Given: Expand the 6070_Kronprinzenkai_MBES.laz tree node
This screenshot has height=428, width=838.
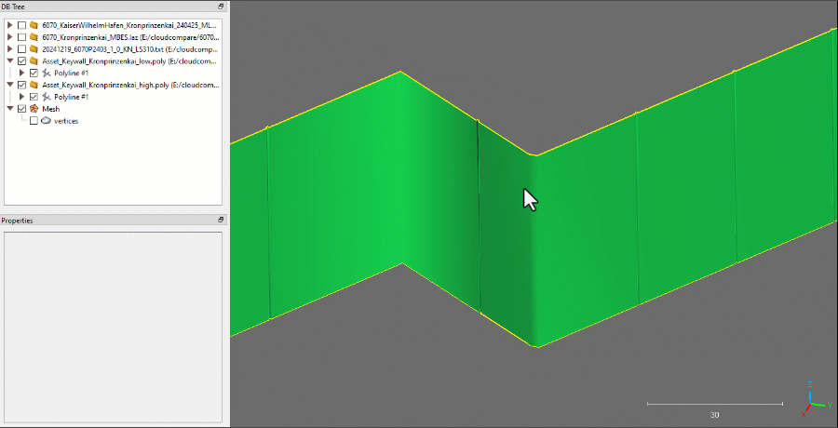Looking at the screenshot, I should point(9,37).
